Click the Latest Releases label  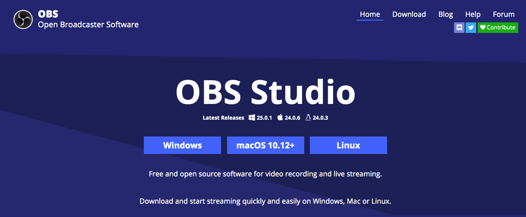(x=224, y=118)
